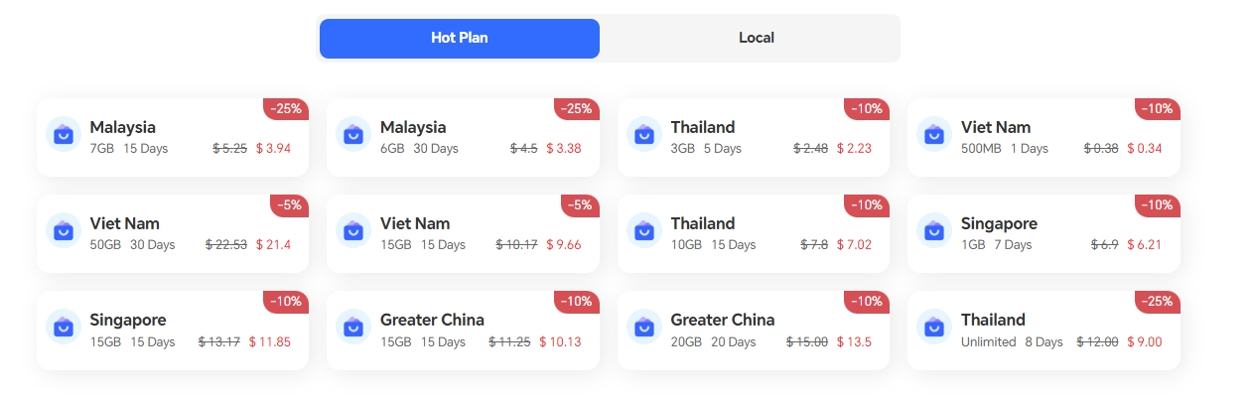Viewport: 1253px width, 400px height.
Task: Click the Malaysia 6GB plan bag icon
Action: point(353,134)
